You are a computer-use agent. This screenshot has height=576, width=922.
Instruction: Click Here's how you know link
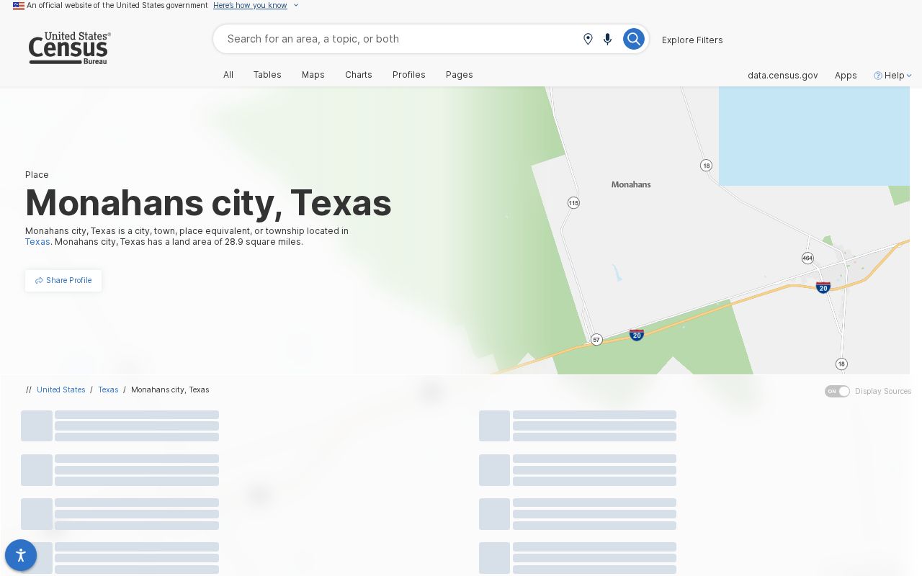click(250, 6)
